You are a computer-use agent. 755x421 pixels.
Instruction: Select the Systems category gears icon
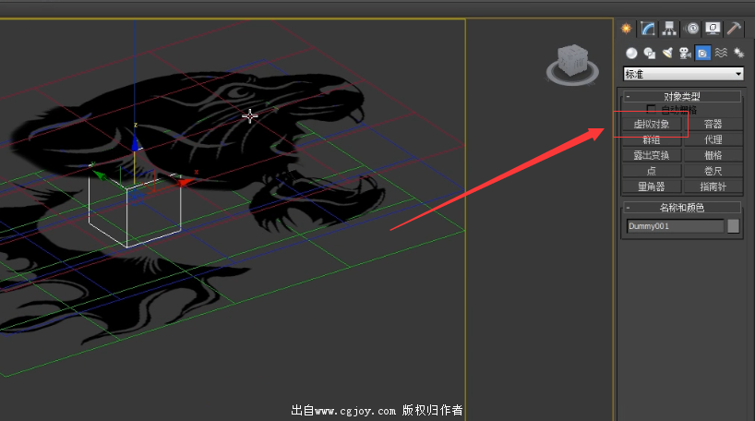coord(737,54)
